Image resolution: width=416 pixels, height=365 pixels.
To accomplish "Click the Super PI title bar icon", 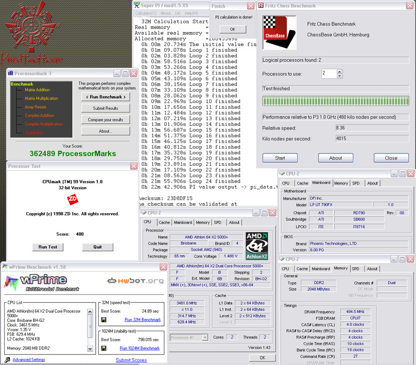I will tap(137, 5).
